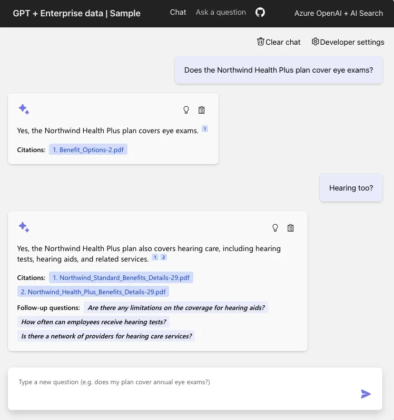
Task: Open Northwind_Health_Plus_Benefits_Details-29.pdf citation
Action: [x=93, y=292]
